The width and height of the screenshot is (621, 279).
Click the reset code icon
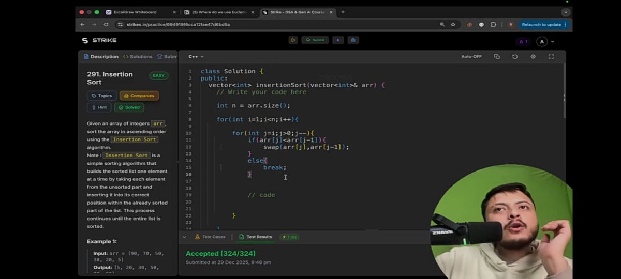tap(515, 57)
